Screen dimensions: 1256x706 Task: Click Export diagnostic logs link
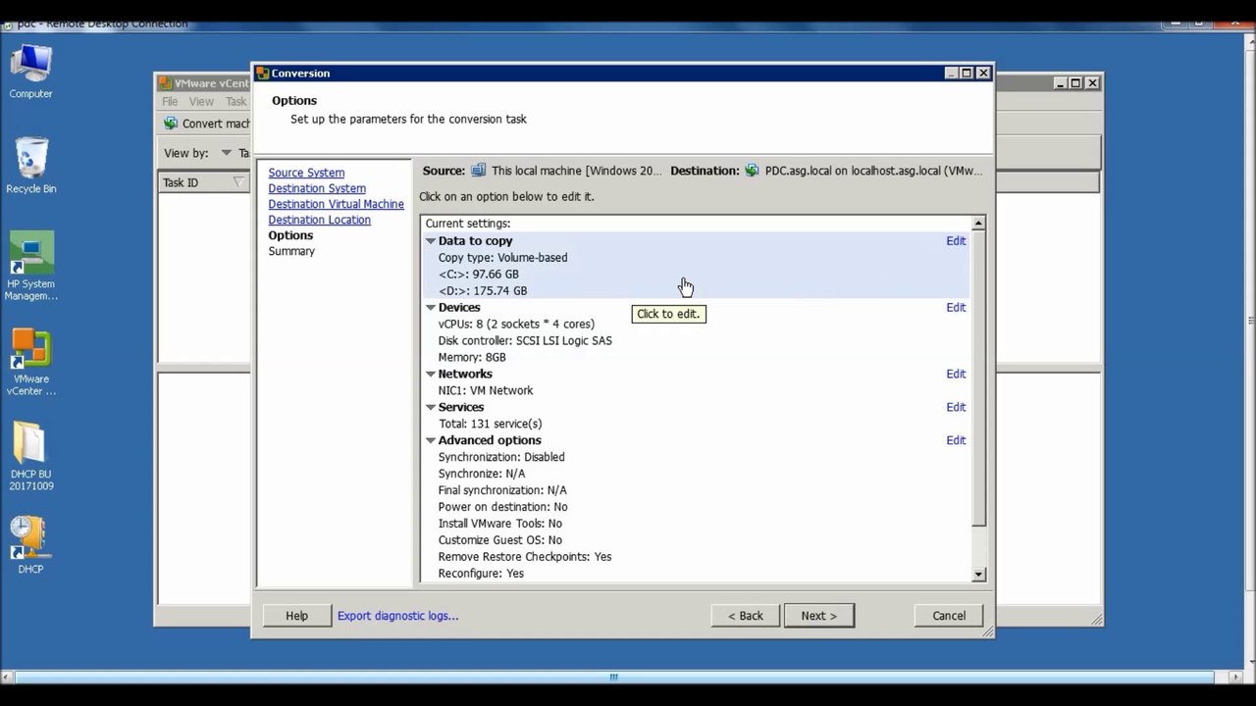(397, 616)
